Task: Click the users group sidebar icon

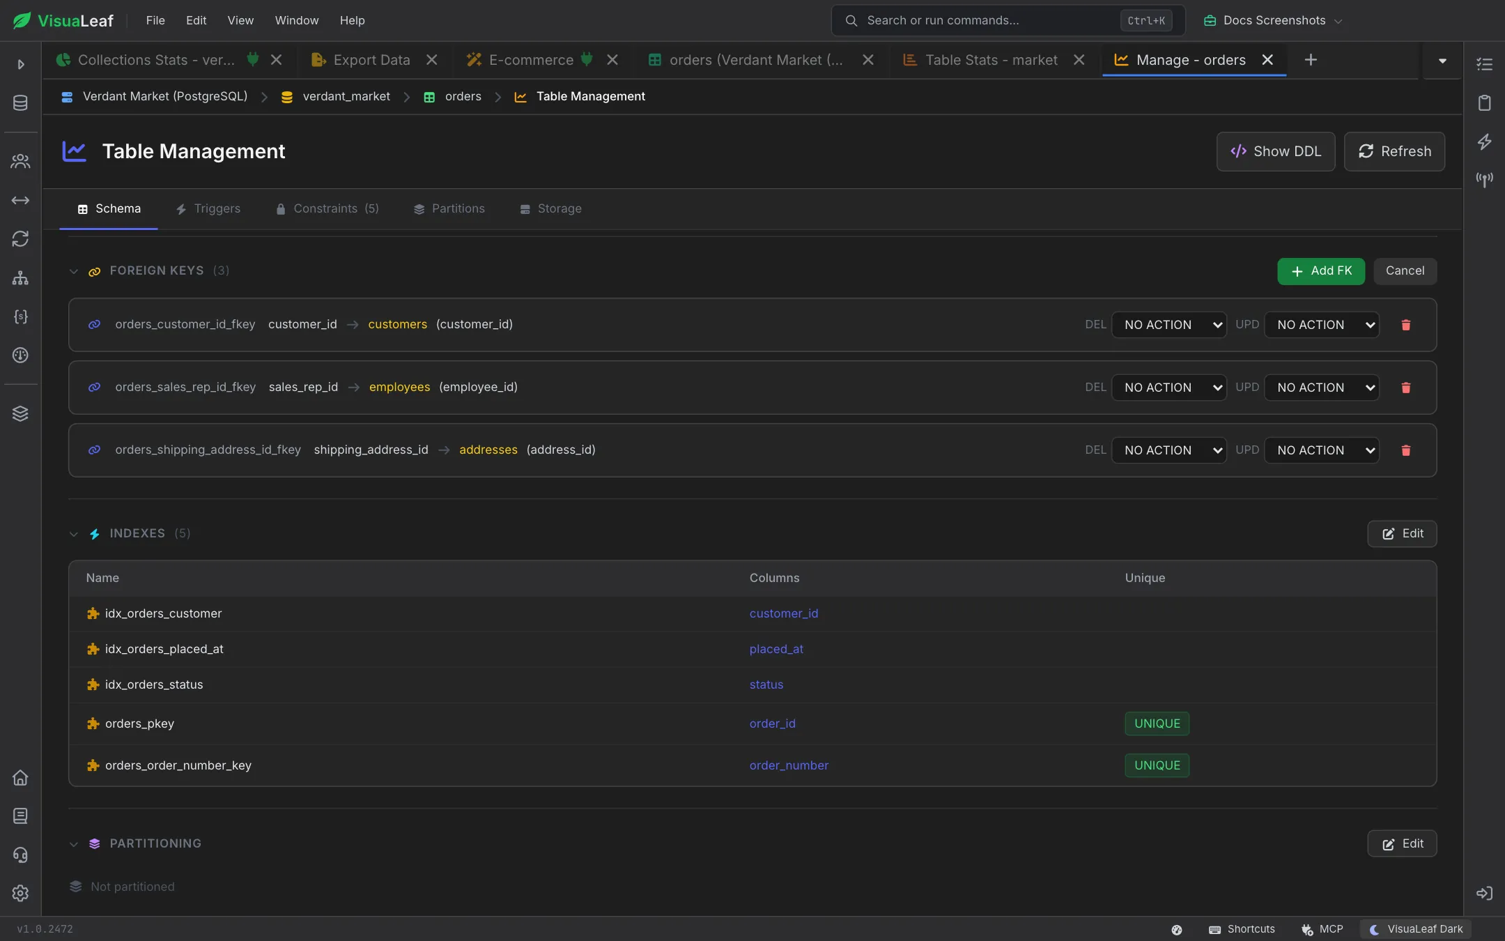Action: (x=20, y=162)
